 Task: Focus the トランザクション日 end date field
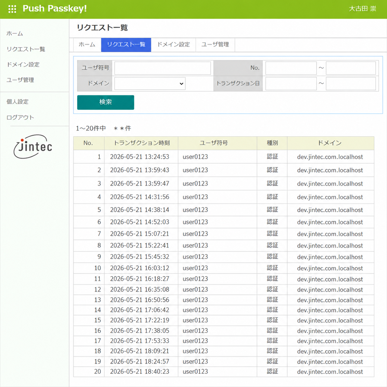point(351,84)
